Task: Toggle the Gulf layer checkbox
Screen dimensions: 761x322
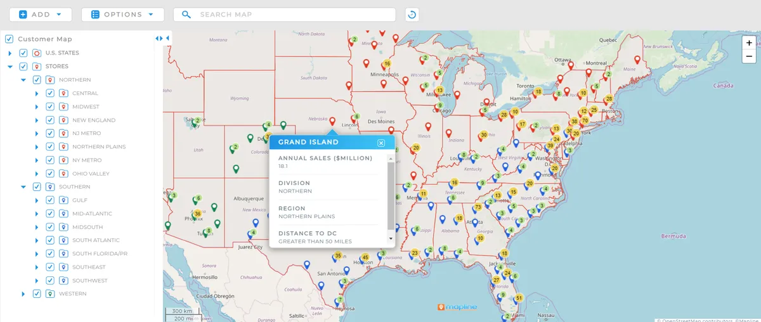Action: (x=50, y=200)
